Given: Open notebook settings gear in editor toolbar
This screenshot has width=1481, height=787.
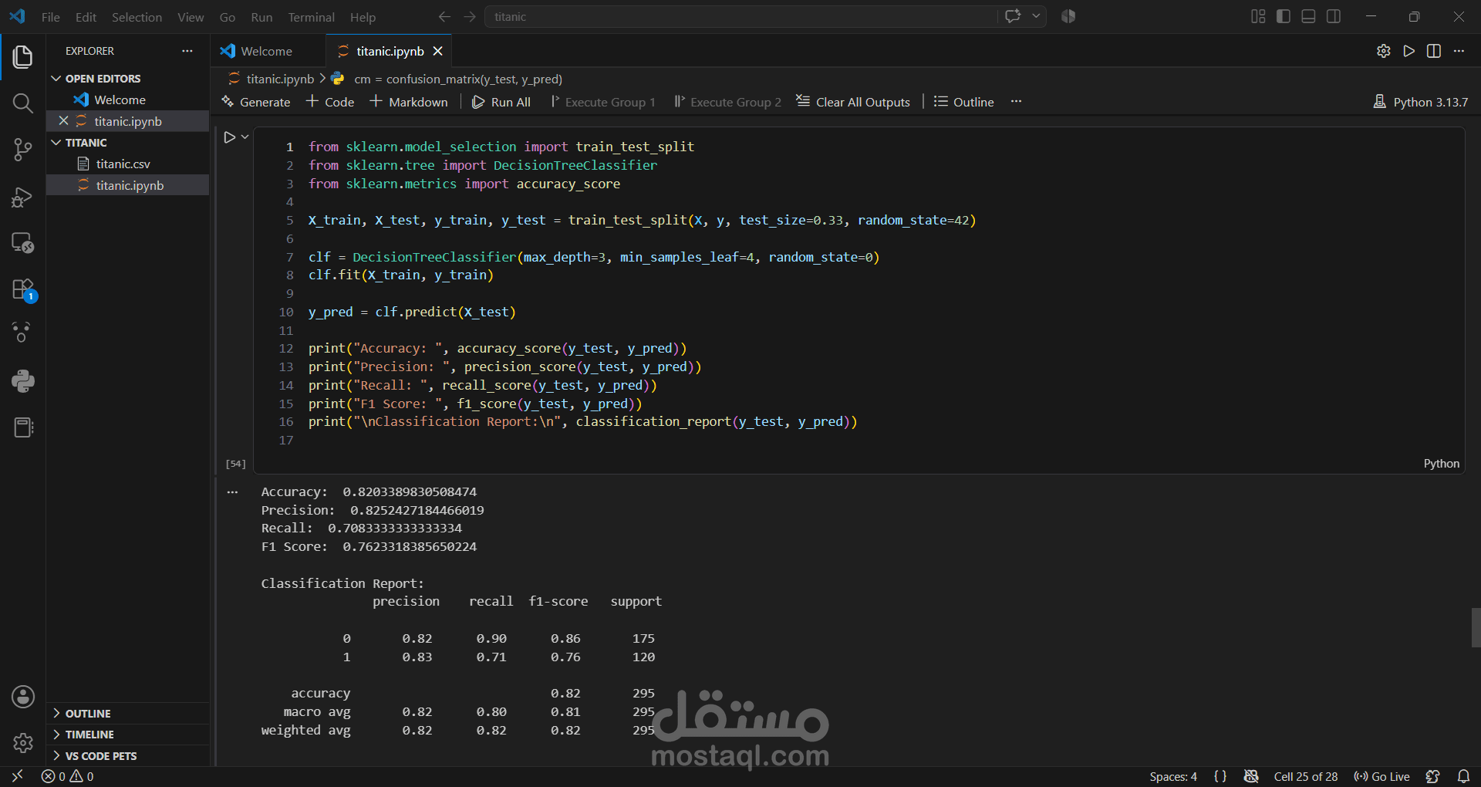Looking at the screenshot, I should coord(1384,51).
